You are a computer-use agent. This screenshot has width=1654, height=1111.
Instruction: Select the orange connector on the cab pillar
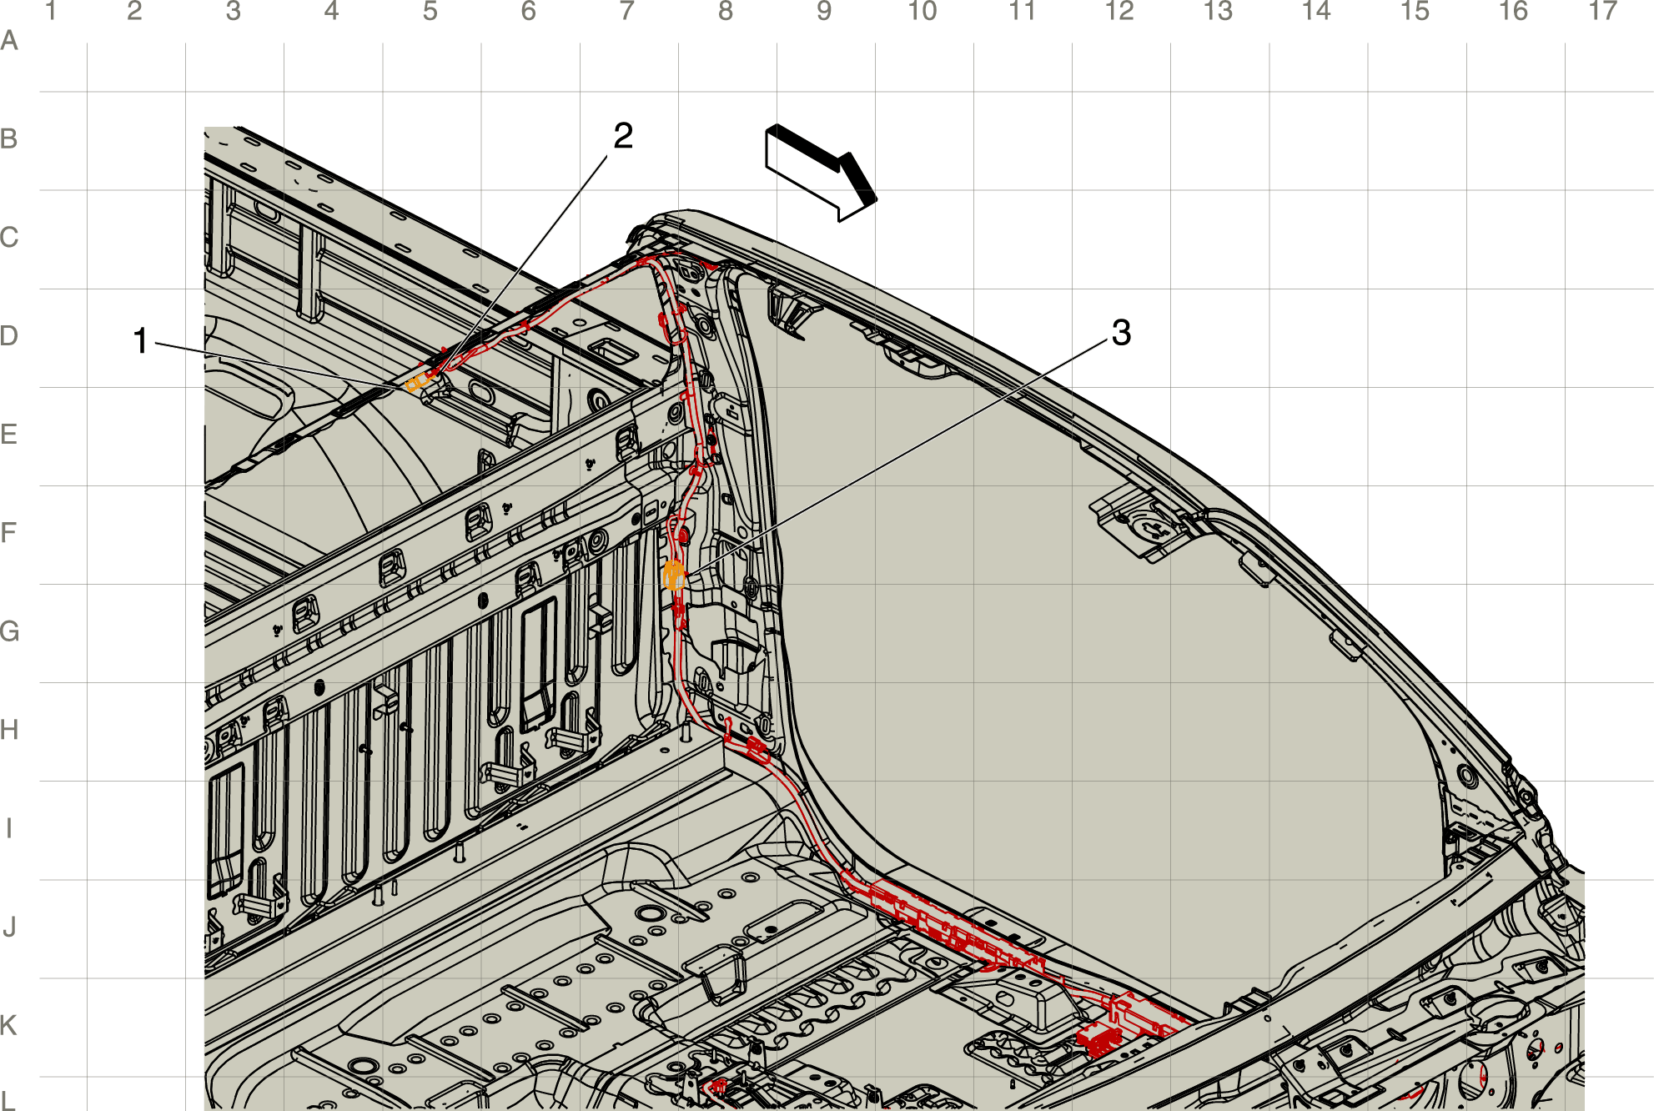click(x=673, y=576)
